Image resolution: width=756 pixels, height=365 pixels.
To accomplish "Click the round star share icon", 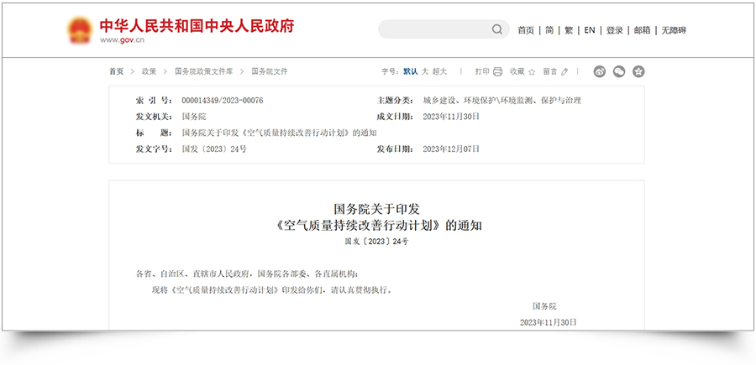I will tap(638, 71).
